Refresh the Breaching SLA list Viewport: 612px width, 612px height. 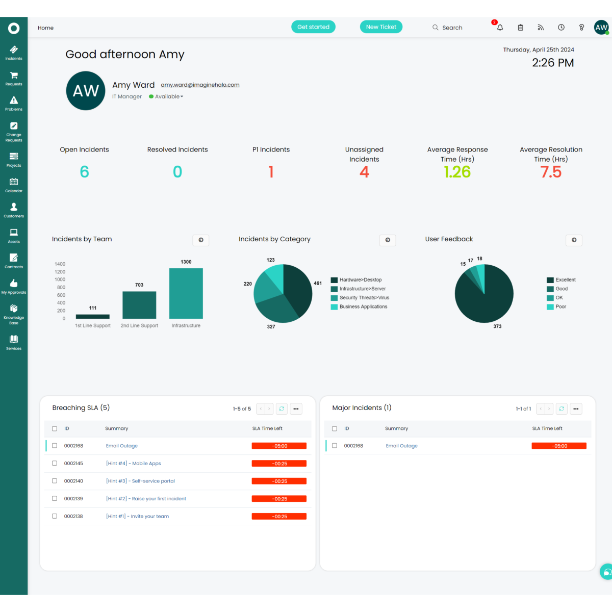point(282,409)
